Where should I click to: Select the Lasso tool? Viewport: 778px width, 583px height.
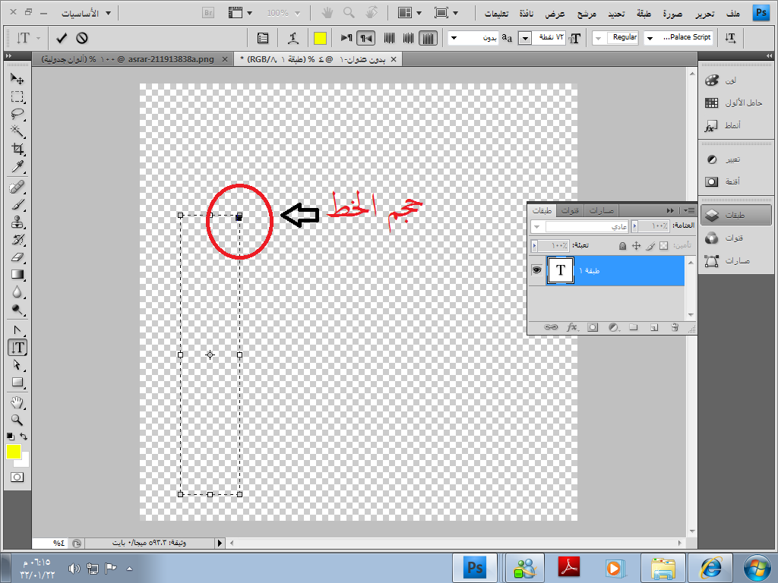(x=17, y=115)
